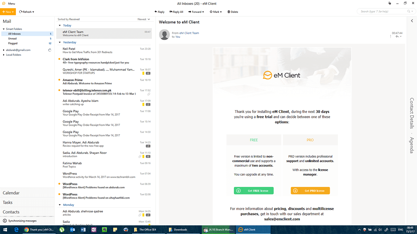Expand Local Folders in the sidebar

click(x=4, y=55)
